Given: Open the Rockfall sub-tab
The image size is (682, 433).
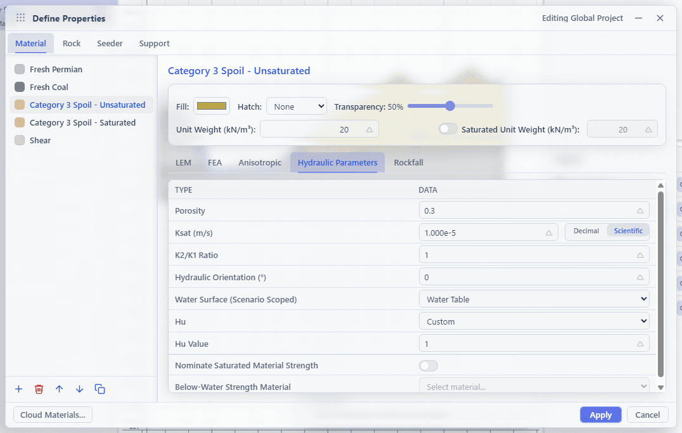Looking at the screenshot, I should click(408, 163).
